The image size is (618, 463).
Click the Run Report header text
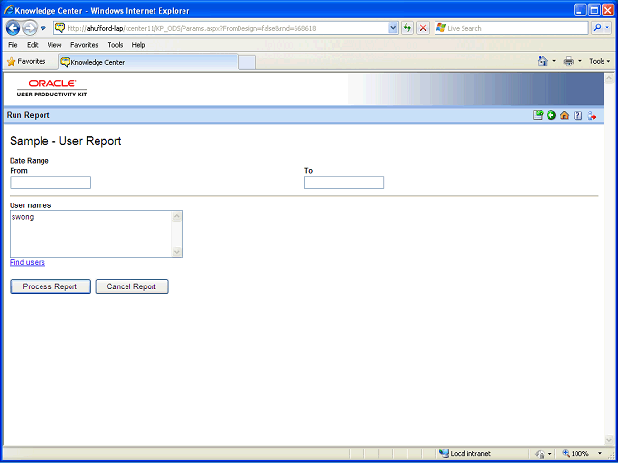(x=28, y=115)
